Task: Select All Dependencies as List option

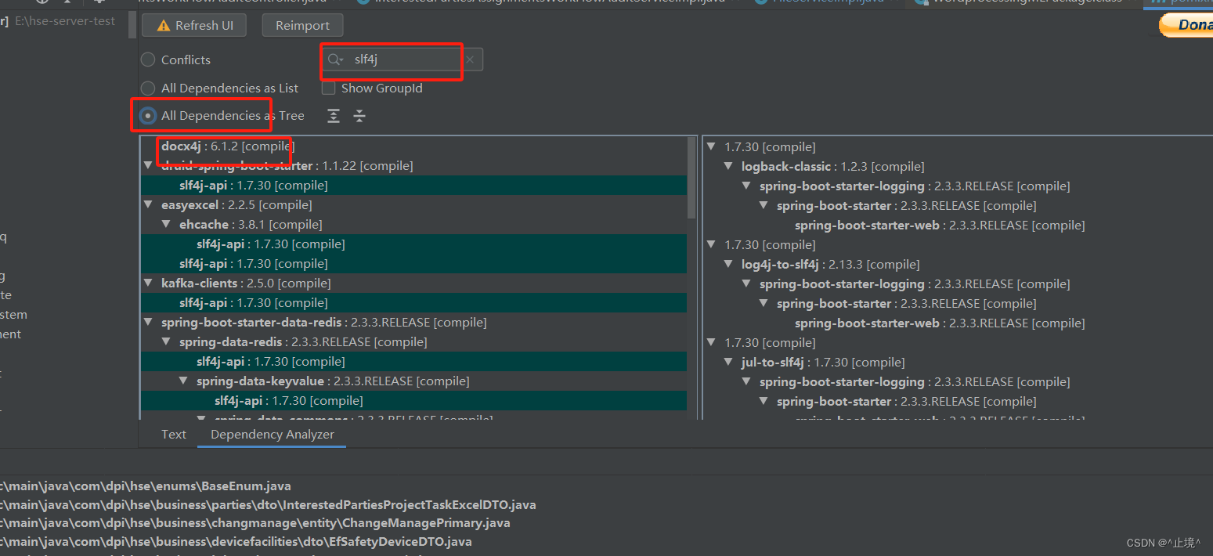Action: (x=148, y=88)
